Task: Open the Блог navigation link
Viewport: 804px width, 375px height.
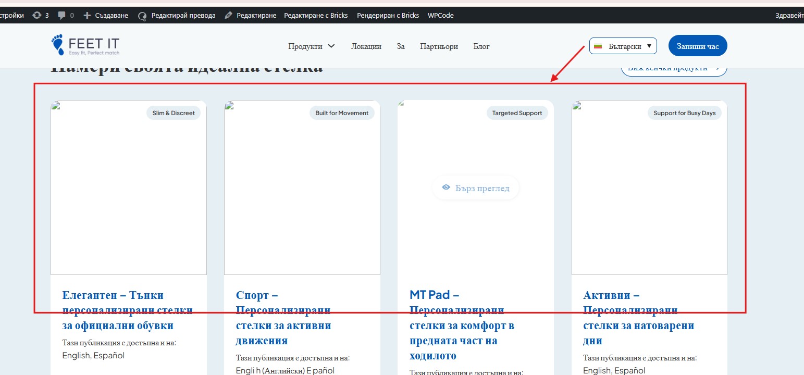Action: point(481,46)
